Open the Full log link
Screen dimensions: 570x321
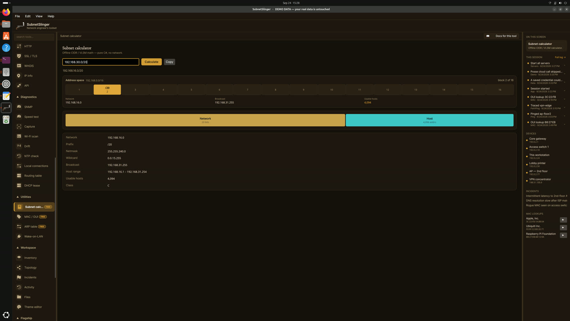560,57
